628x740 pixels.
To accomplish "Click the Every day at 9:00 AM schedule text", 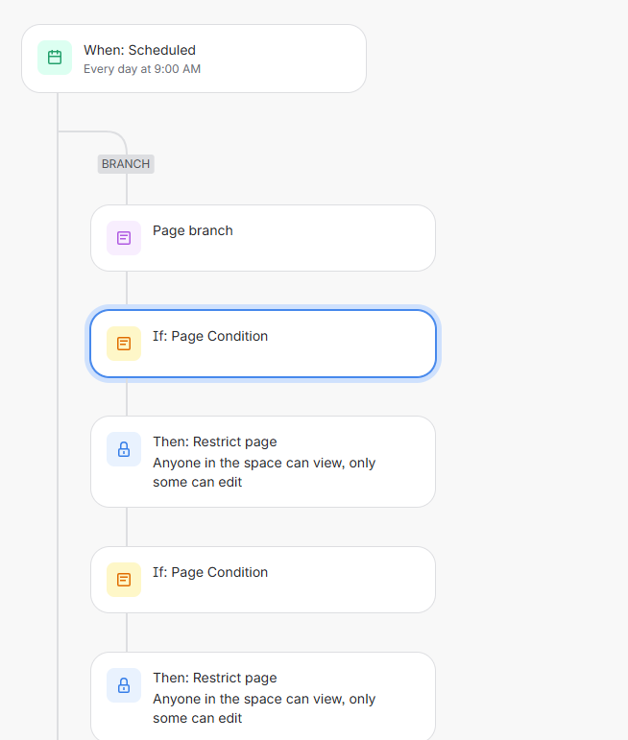I will click(142, 69).
